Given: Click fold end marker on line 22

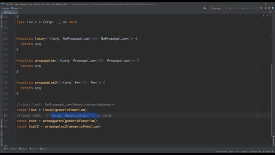Looking at the screenshot, I should point(15,50).
